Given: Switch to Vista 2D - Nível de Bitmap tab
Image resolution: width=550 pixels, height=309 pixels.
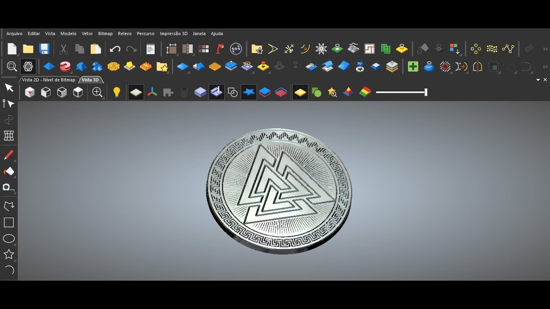Looking at the screenshot, I should 49,80.
